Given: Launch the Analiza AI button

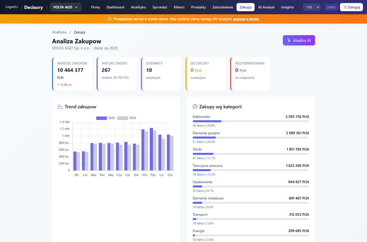Looking at the screenshot, I should pyautogui.click(x=299, y=40).
